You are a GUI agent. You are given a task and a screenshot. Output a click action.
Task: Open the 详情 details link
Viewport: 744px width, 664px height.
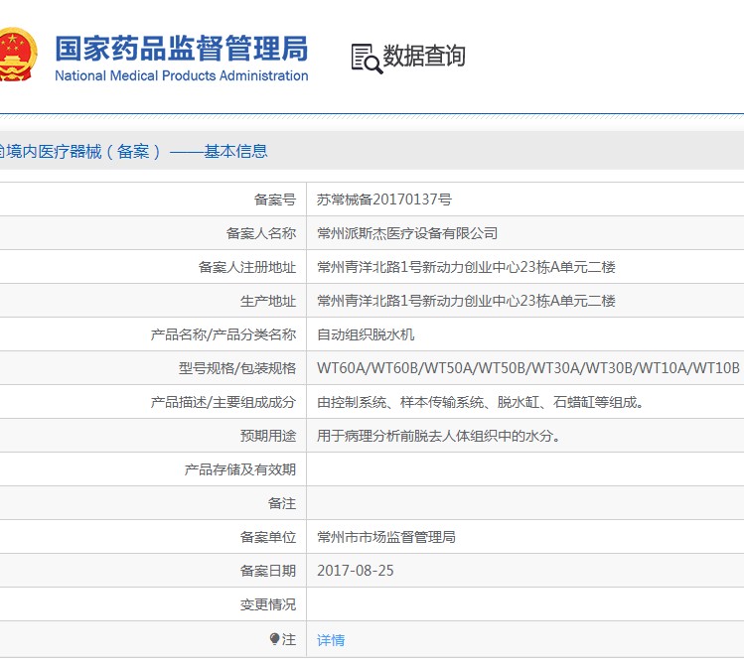coord(331,640)
